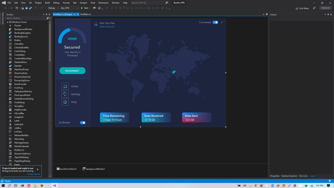Click the notifications bell in status bar
The width and height of the screenshot is (334, 188).
pos(330,181)
